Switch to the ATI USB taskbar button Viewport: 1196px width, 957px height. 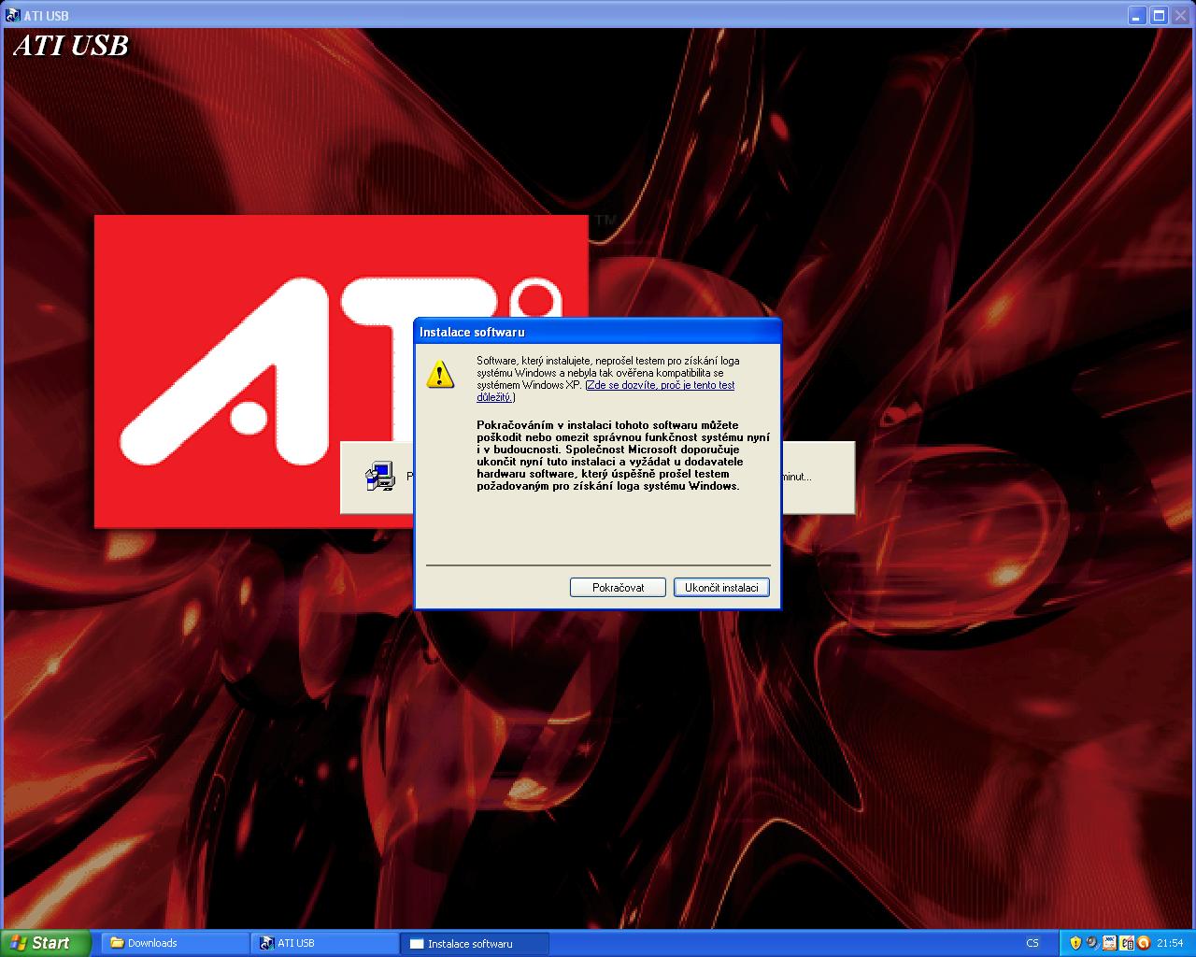tap(324, 943)
